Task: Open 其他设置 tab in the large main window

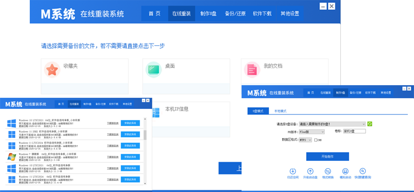Action: pyautogui.click(x=290, y=14)
